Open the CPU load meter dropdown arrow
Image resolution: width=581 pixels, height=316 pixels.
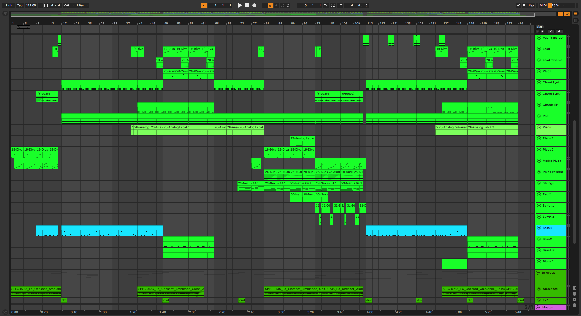tap(564, 5)
